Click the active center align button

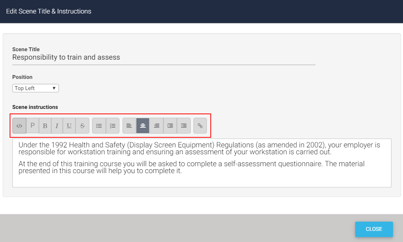coord(143,126)
